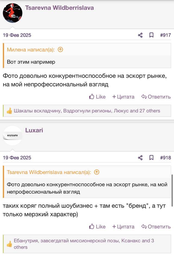
Task: Bookmark post #918
Action: click(151, 158)
